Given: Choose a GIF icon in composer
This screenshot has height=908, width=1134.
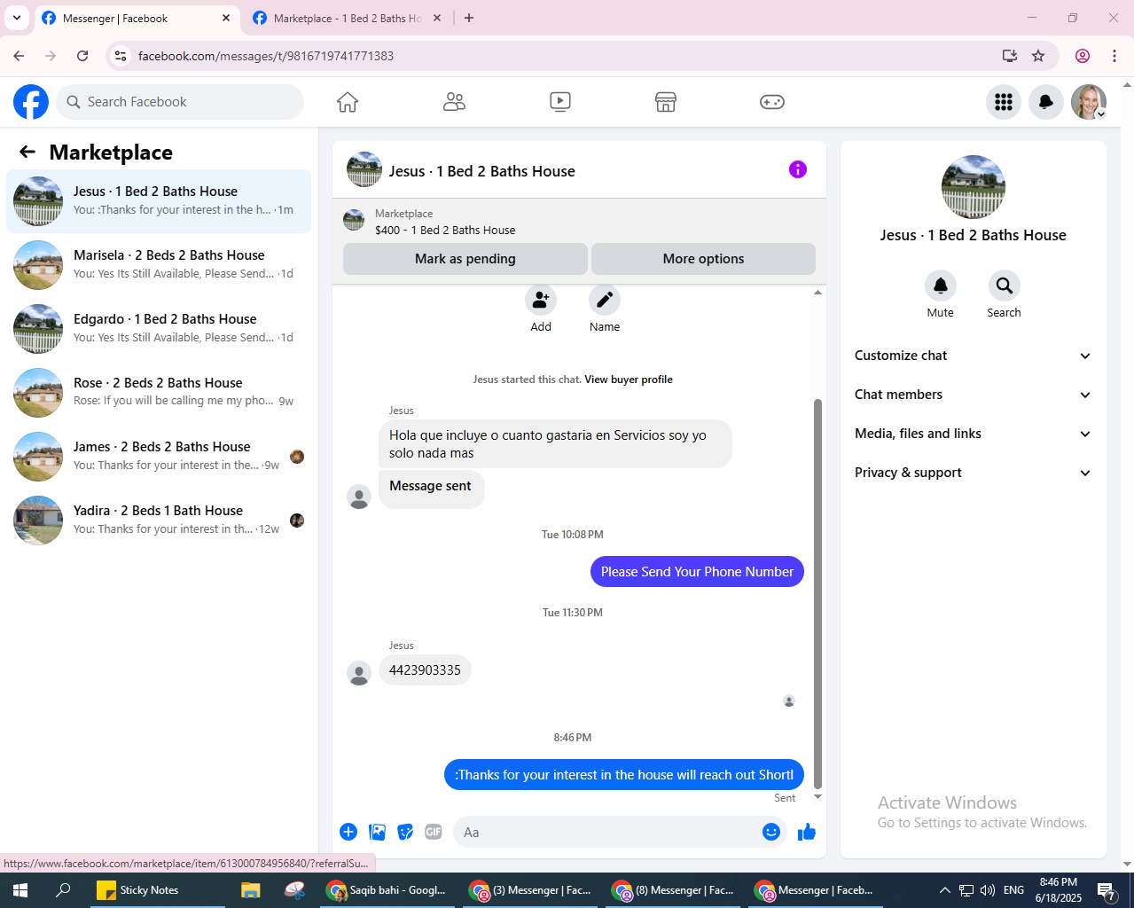Looking at the screenshot, I should pyautogui.click(x=434, y=832).
